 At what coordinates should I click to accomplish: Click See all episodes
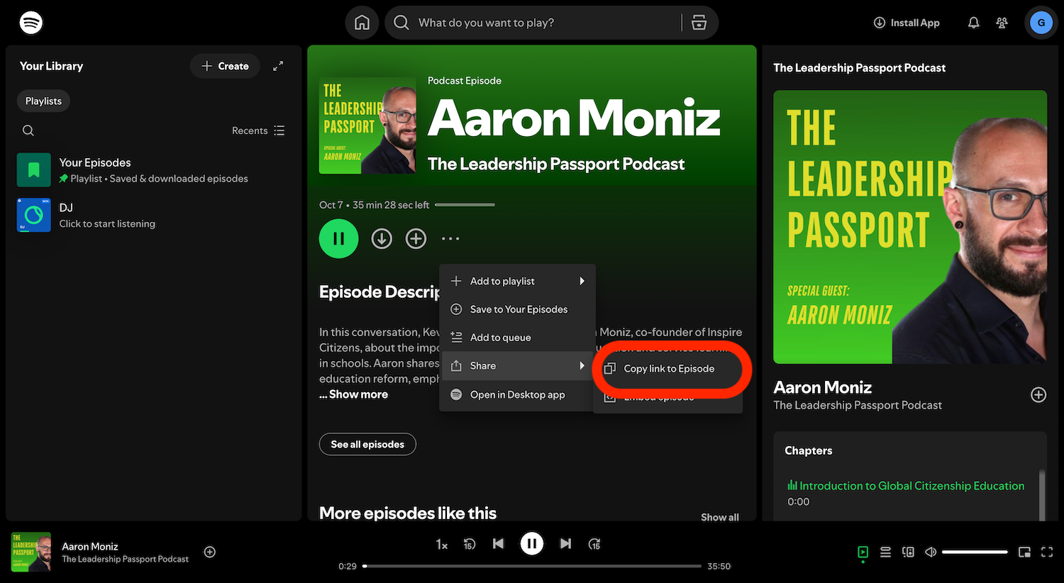click(367, 444)
